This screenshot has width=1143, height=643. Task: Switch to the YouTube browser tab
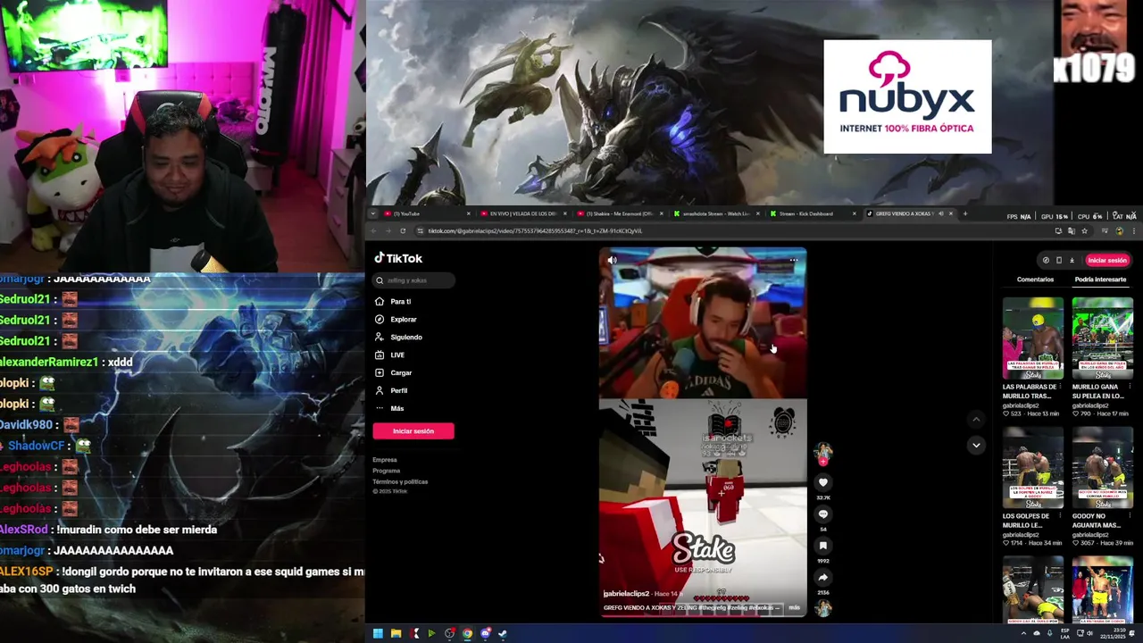pyautogui.click(x=426, y=213)
